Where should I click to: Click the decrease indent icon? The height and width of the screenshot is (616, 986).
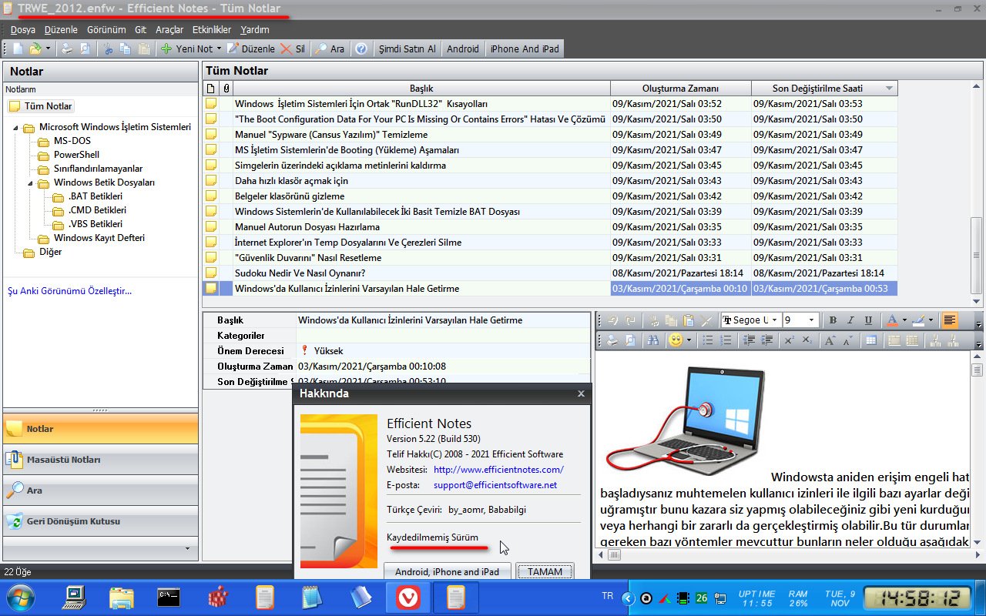coord(749,340)
